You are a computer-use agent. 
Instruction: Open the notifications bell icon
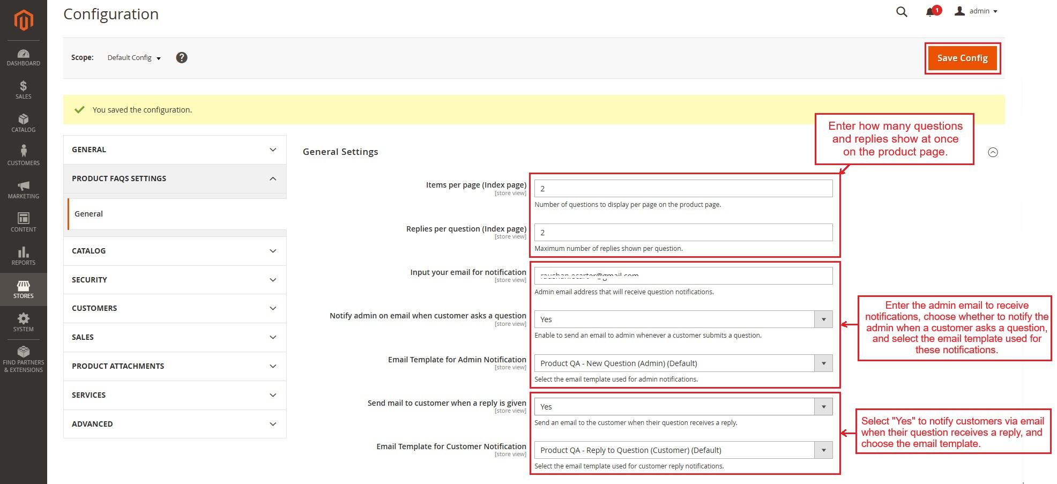[930, 12]
